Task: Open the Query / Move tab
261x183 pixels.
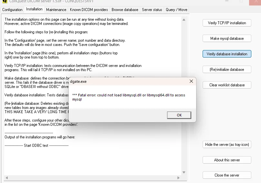Action: pyautogui.click(x=176, y=10)
